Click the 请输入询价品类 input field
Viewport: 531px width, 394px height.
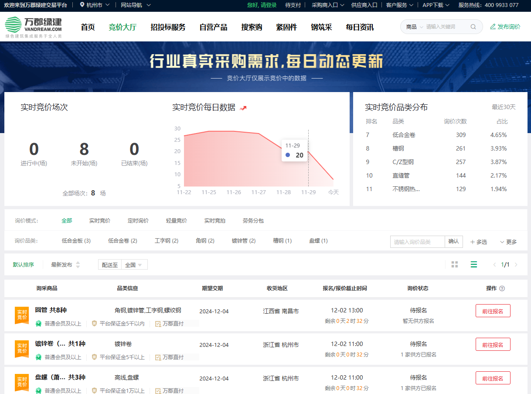[x=417, y=242]
